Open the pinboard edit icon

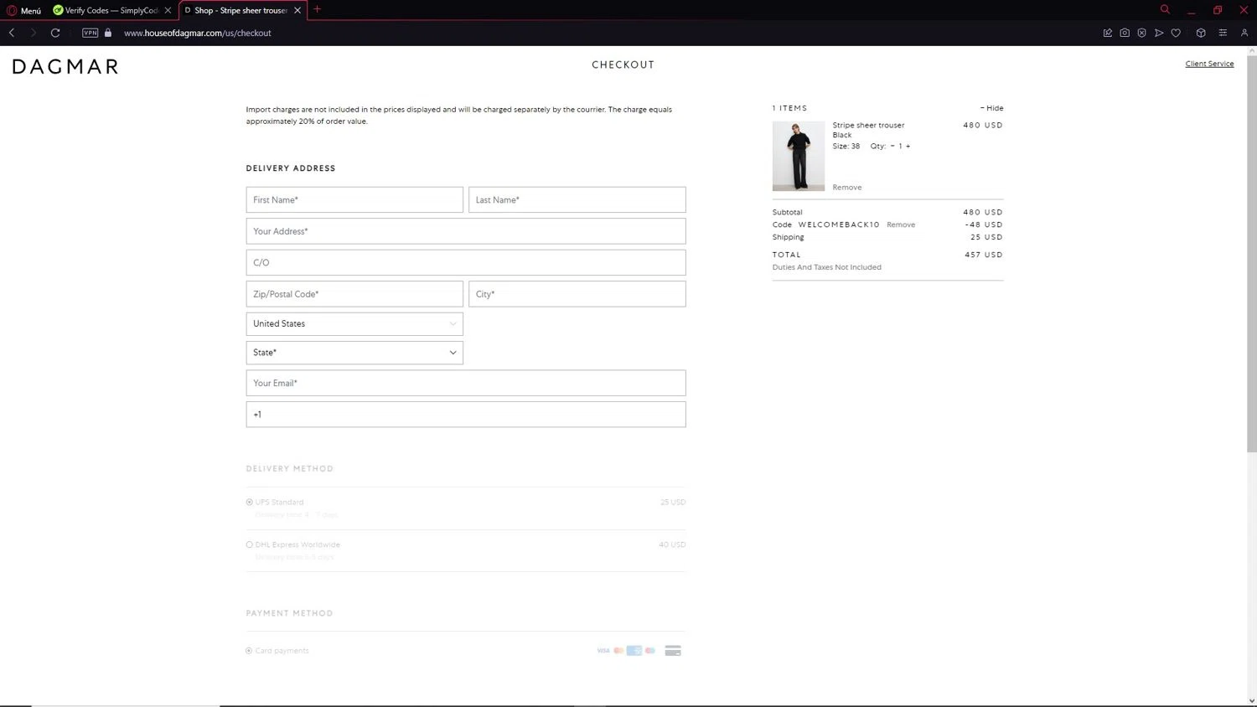1107,33
